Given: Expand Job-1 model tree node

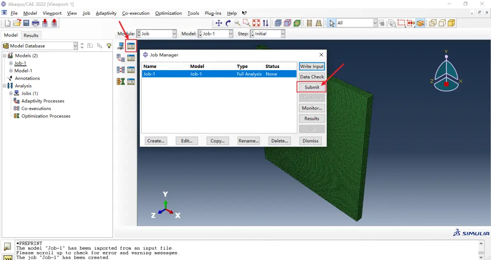Looking at the screenshot, I should coord(11,63).
